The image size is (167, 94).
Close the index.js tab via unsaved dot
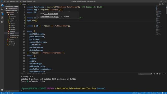pos(28,4)
